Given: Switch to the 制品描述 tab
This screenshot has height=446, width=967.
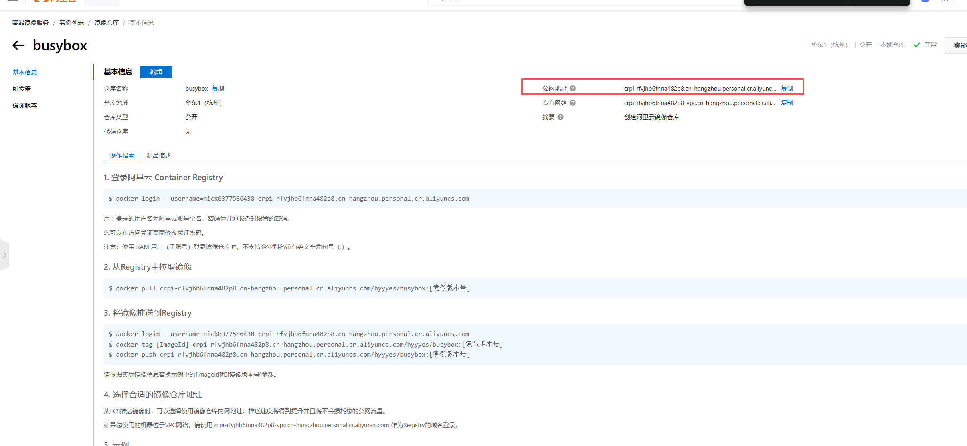Looking at the screenshot, I should (x=159, y=156).
